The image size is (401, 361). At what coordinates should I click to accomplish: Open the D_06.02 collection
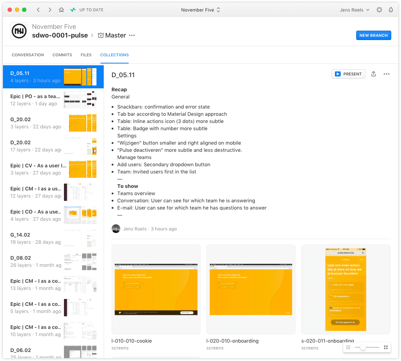53,350
